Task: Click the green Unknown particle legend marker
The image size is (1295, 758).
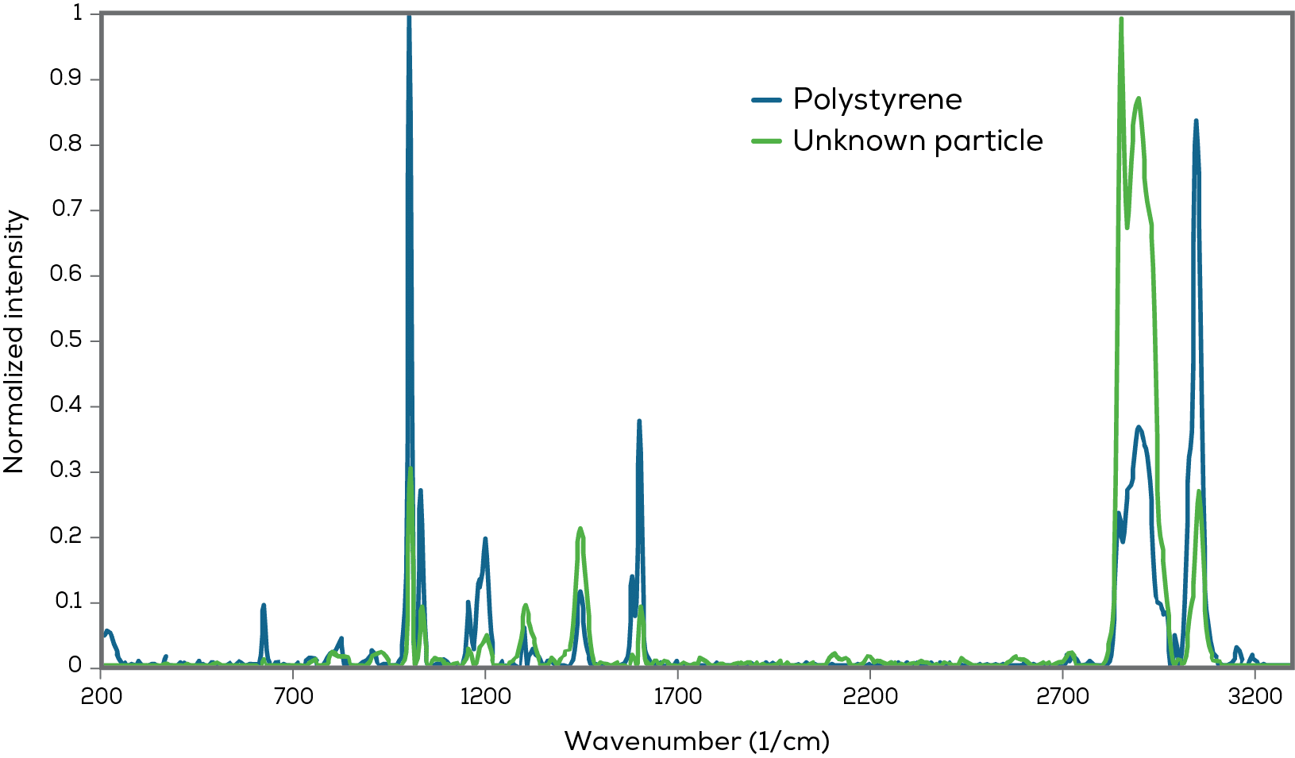Action: pyautogui.click(x=765, y=142)
